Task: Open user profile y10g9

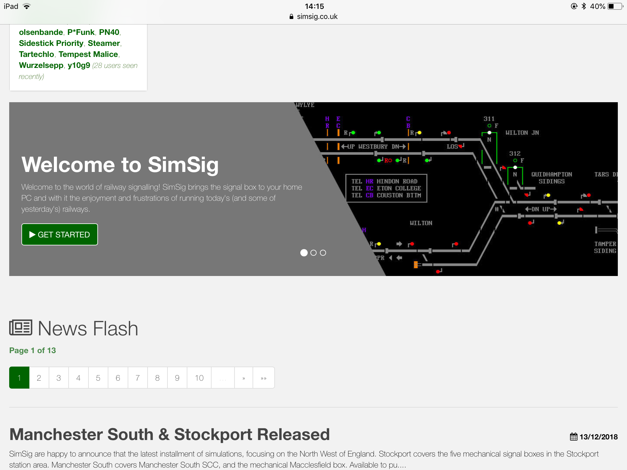Action: tap(79, 65)
